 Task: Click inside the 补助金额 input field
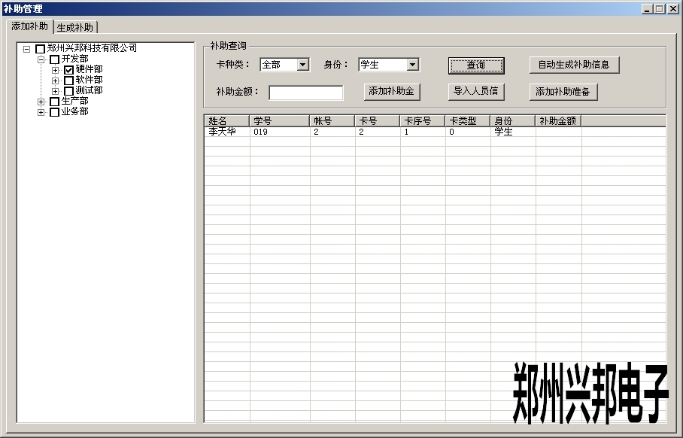306,92
